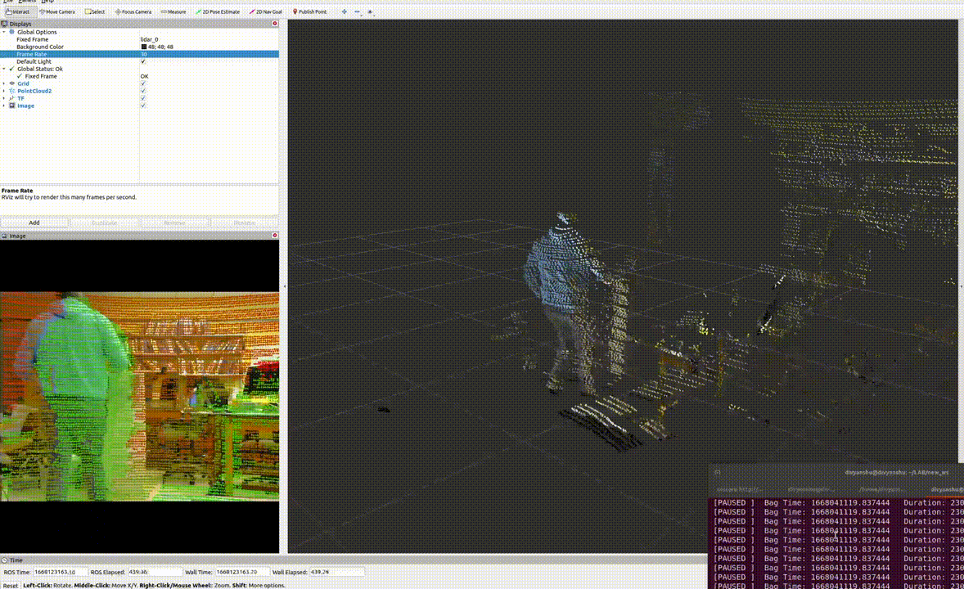Select the 2D Nav Goal tool
This screenshot has width=964, height=589.
pyautogui.click(x=266, y=11)
